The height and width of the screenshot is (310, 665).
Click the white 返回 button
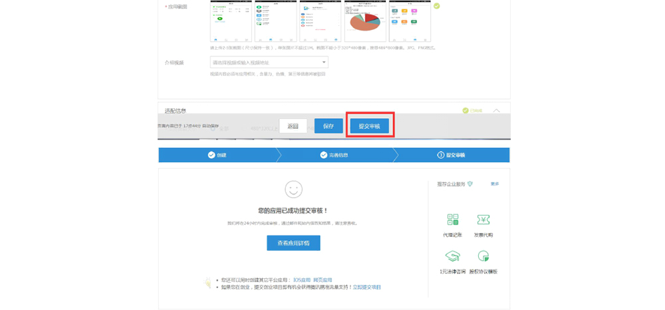tap(293, 125)
